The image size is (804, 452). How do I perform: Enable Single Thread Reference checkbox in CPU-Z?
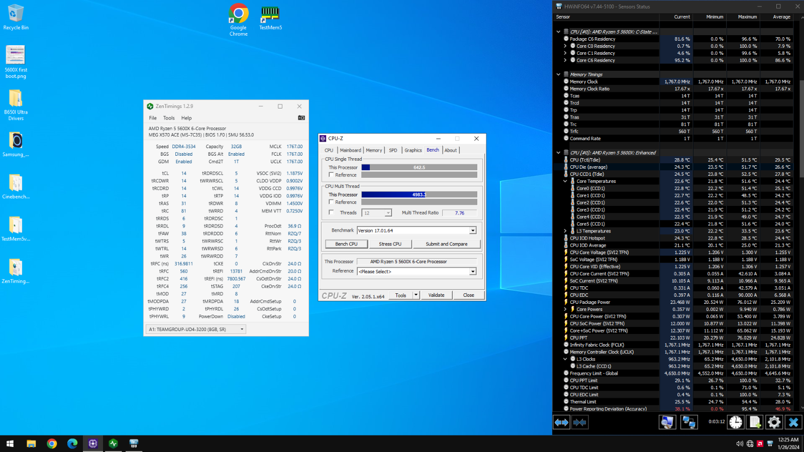tap(331, 175)
